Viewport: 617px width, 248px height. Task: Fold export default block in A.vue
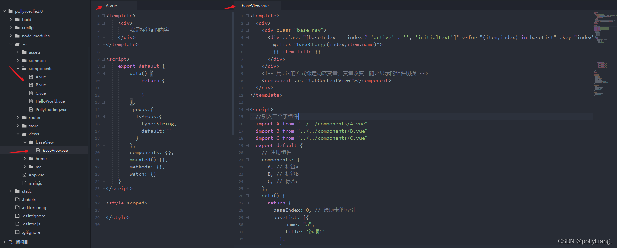point(103,66)
